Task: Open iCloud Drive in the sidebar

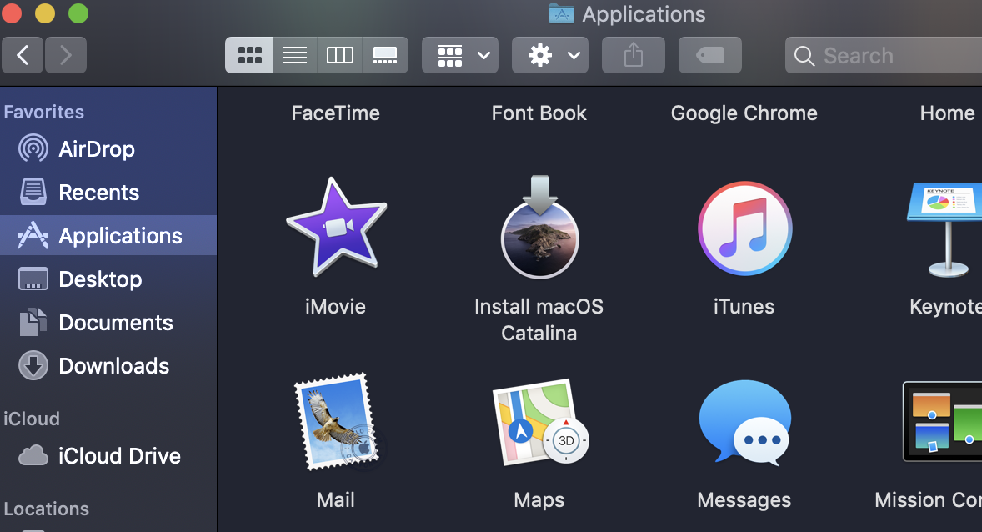Action: pos(108,456)
